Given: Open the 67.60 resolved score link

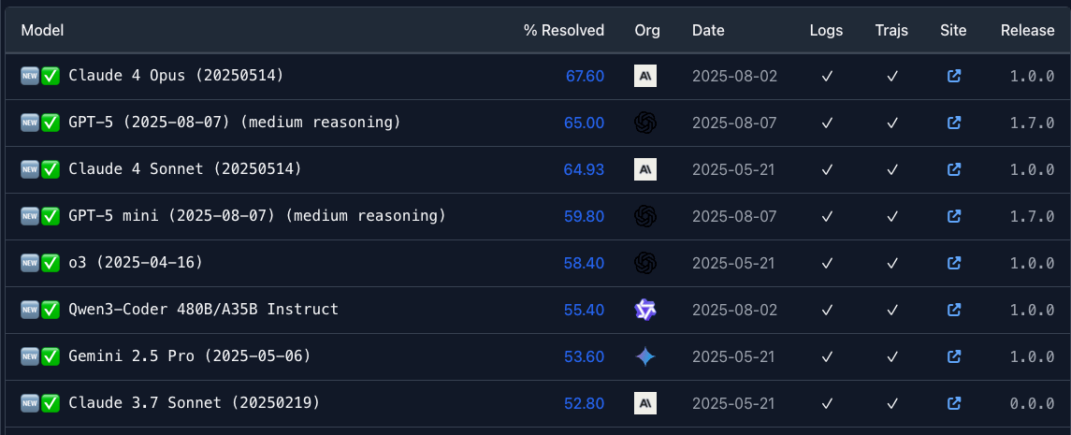Looking at the screenshot, I should pyautogui.click(x=585, y=76).
